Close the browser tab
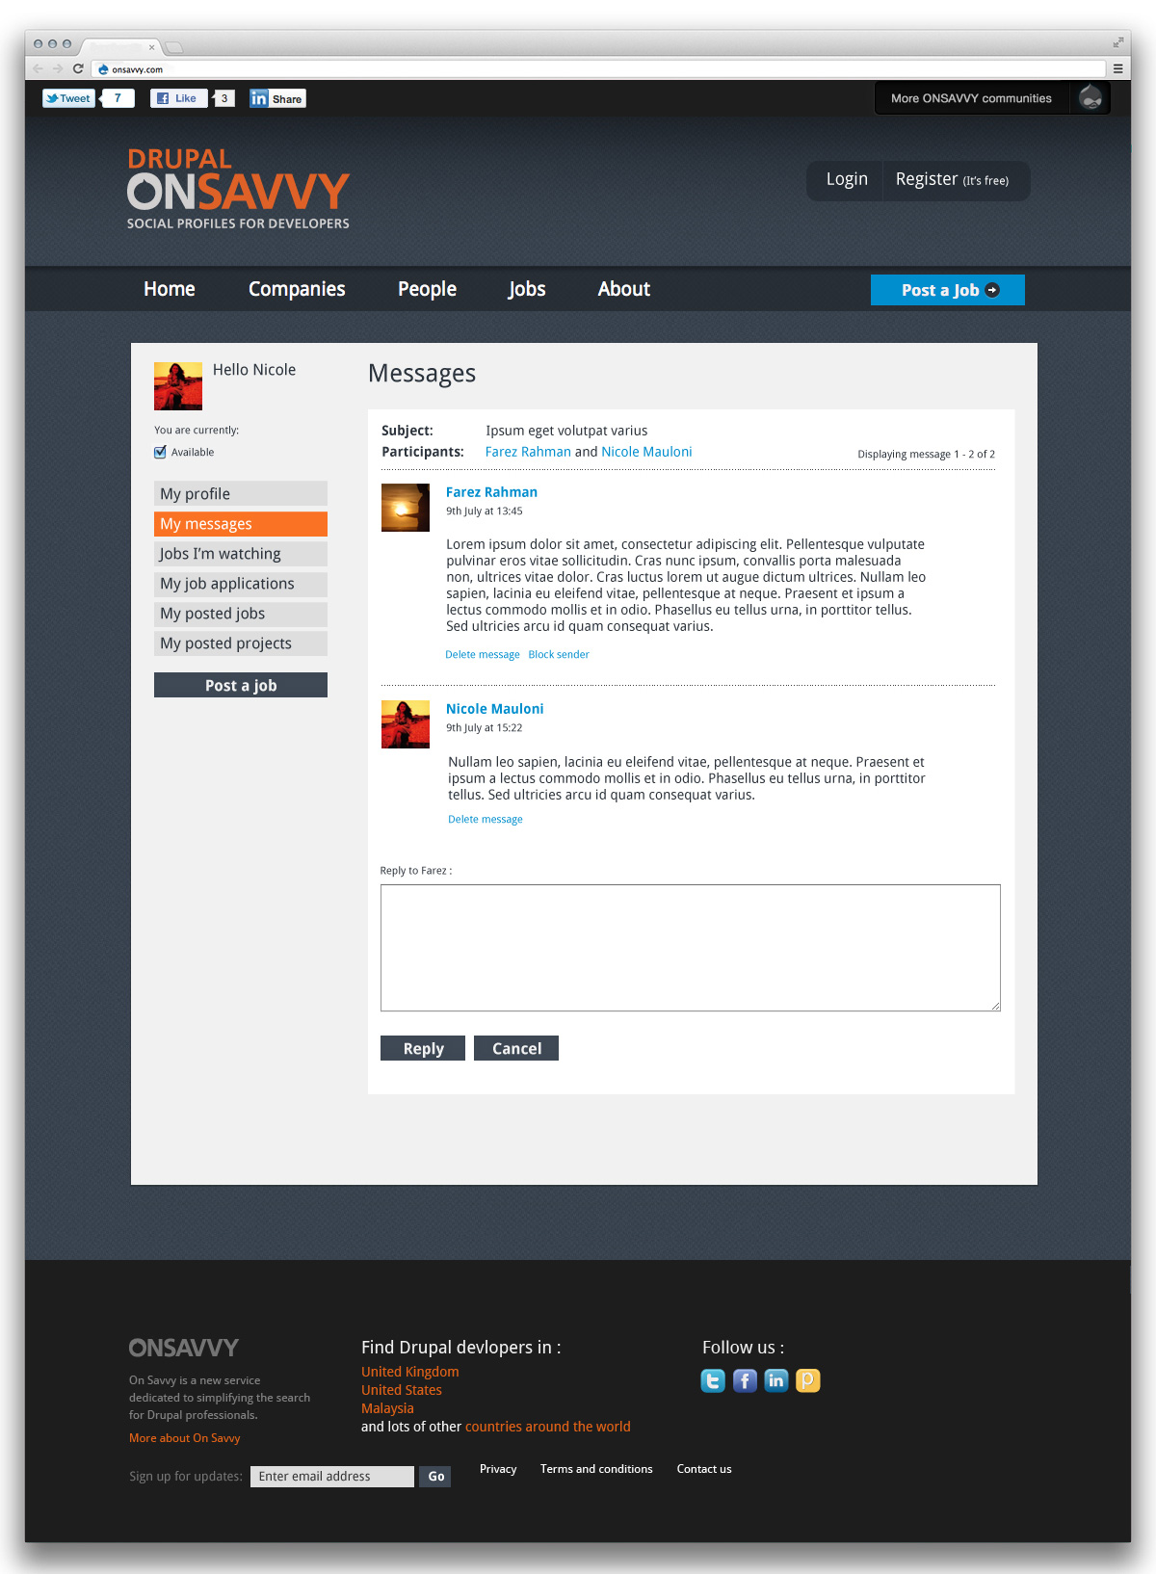This screenshot has width=1156, height=1574. tap(151, 47)
